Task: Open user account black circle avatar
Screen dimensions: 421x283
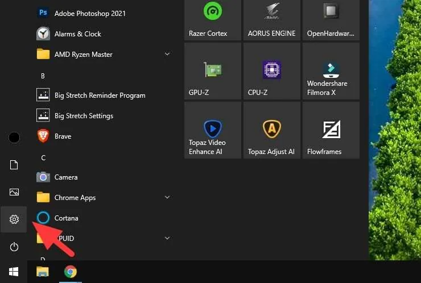Action: (x=14, y=138)
